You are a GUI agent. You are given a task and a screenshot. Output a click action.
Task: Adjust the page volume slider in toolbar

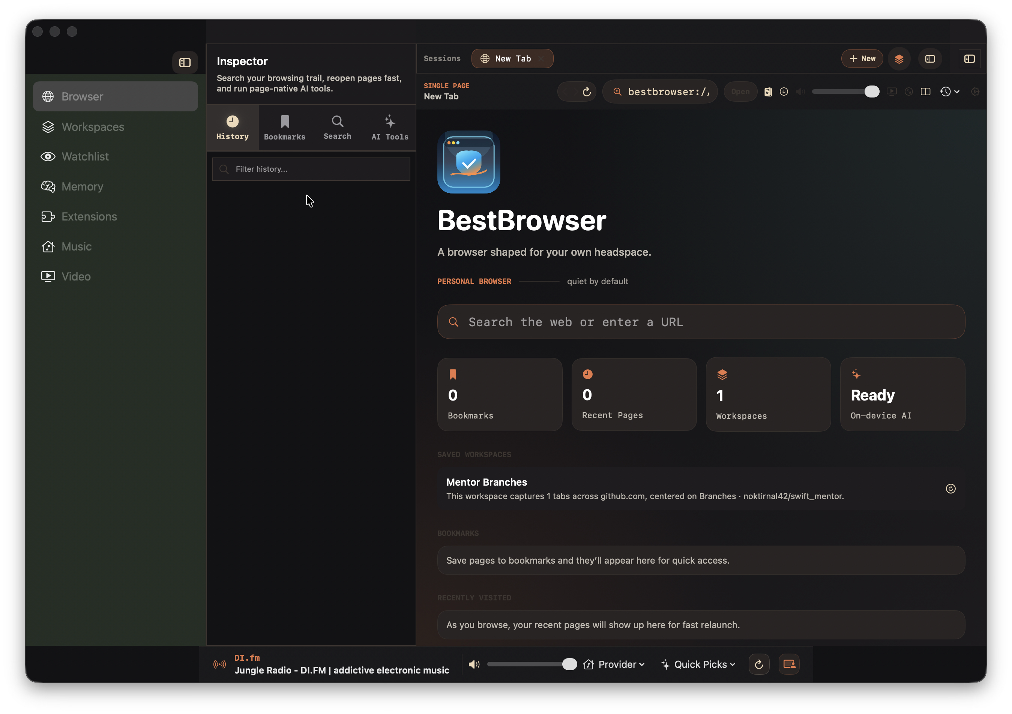click(845, 91)
